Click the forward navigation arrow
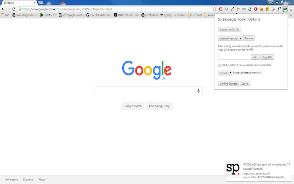294x184 pixels. click(x=8, y=9)
